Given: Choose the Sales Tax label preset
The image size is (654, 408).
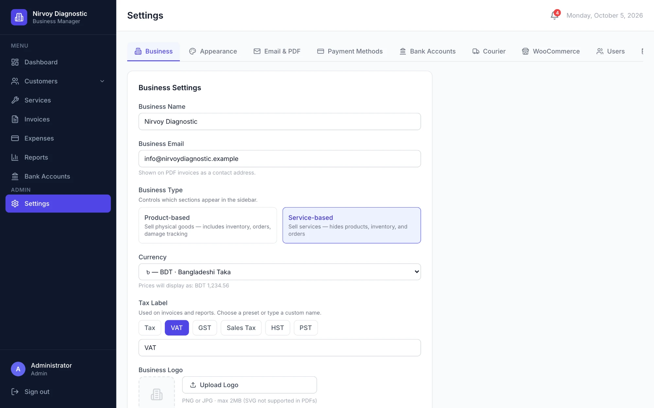Looking at the screenshot, I should [241, 328].
